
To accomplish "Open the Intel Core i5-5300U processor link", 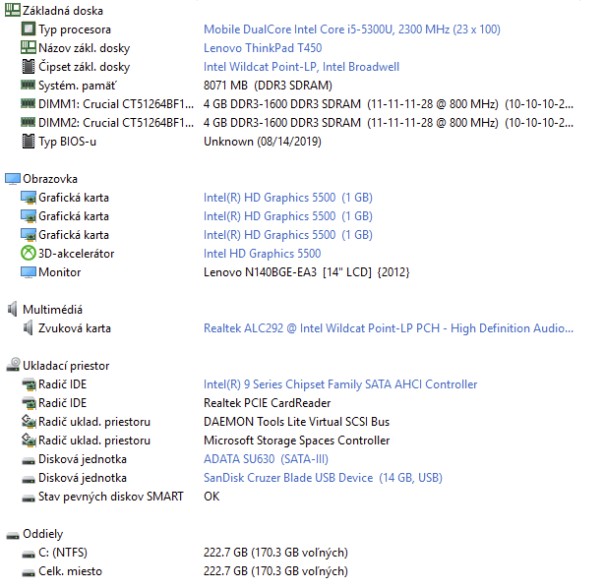I will pyautogui.click(x=352, y=29).
